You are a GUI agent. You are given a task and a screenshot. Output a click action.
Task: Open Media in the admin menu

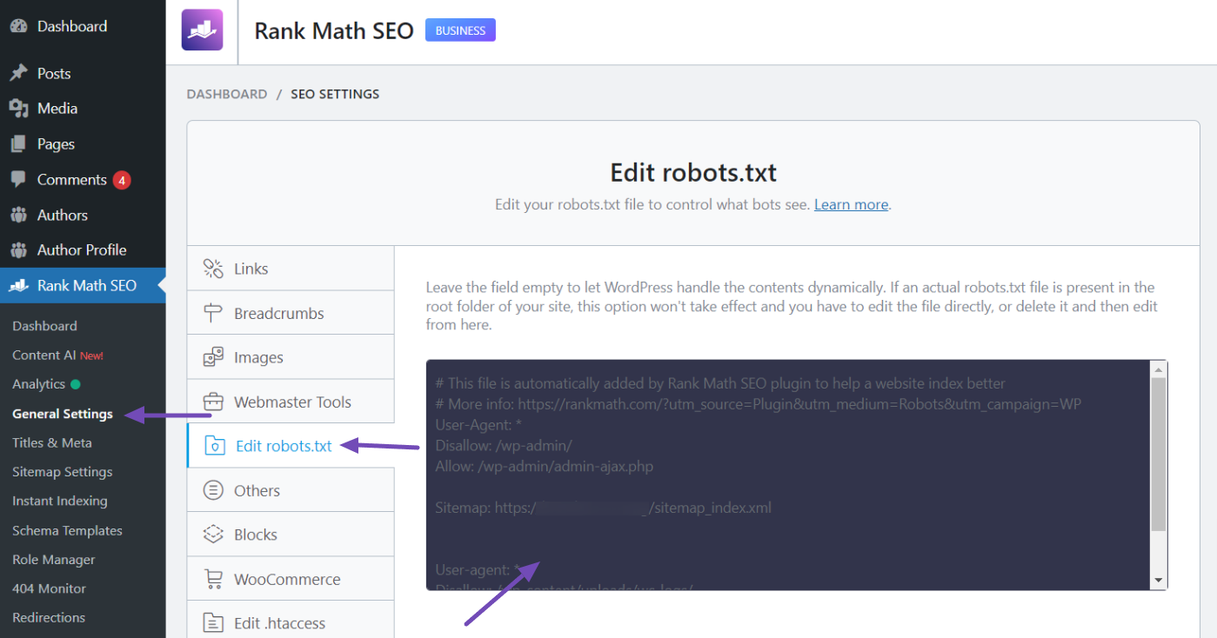[x=83, y=109]
